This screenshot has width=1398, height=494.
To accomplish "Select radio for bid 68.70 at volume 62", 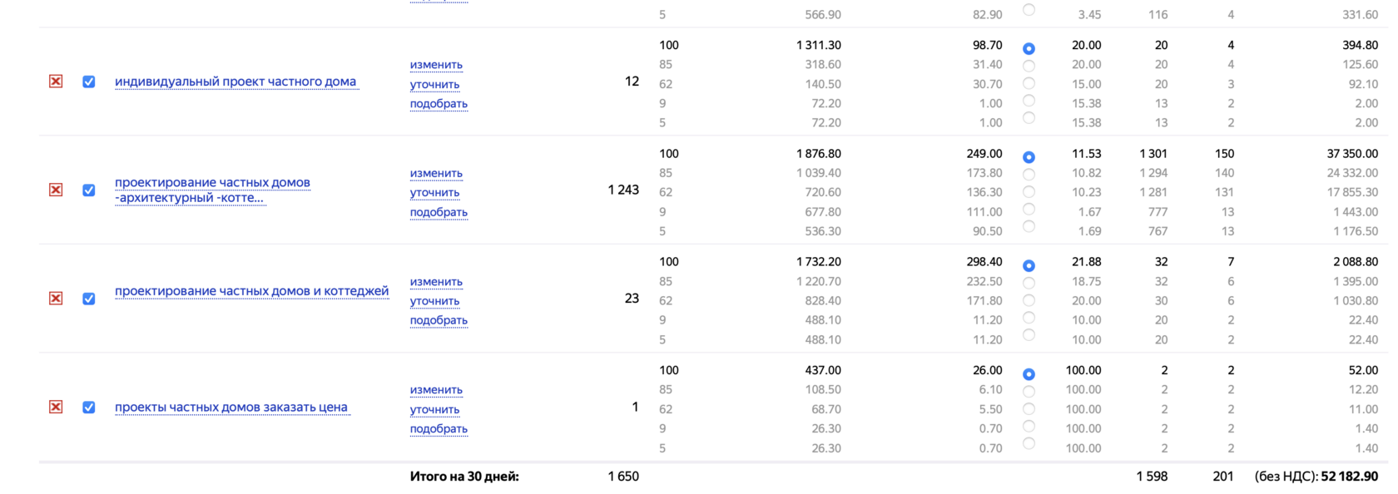I will (1029, 408).
